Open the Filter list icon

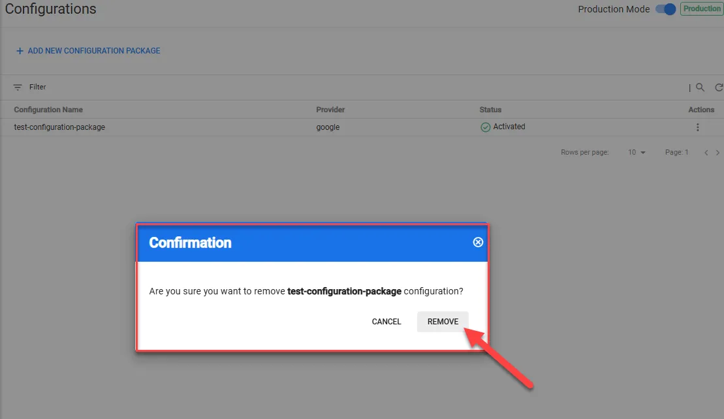point(18,87)
